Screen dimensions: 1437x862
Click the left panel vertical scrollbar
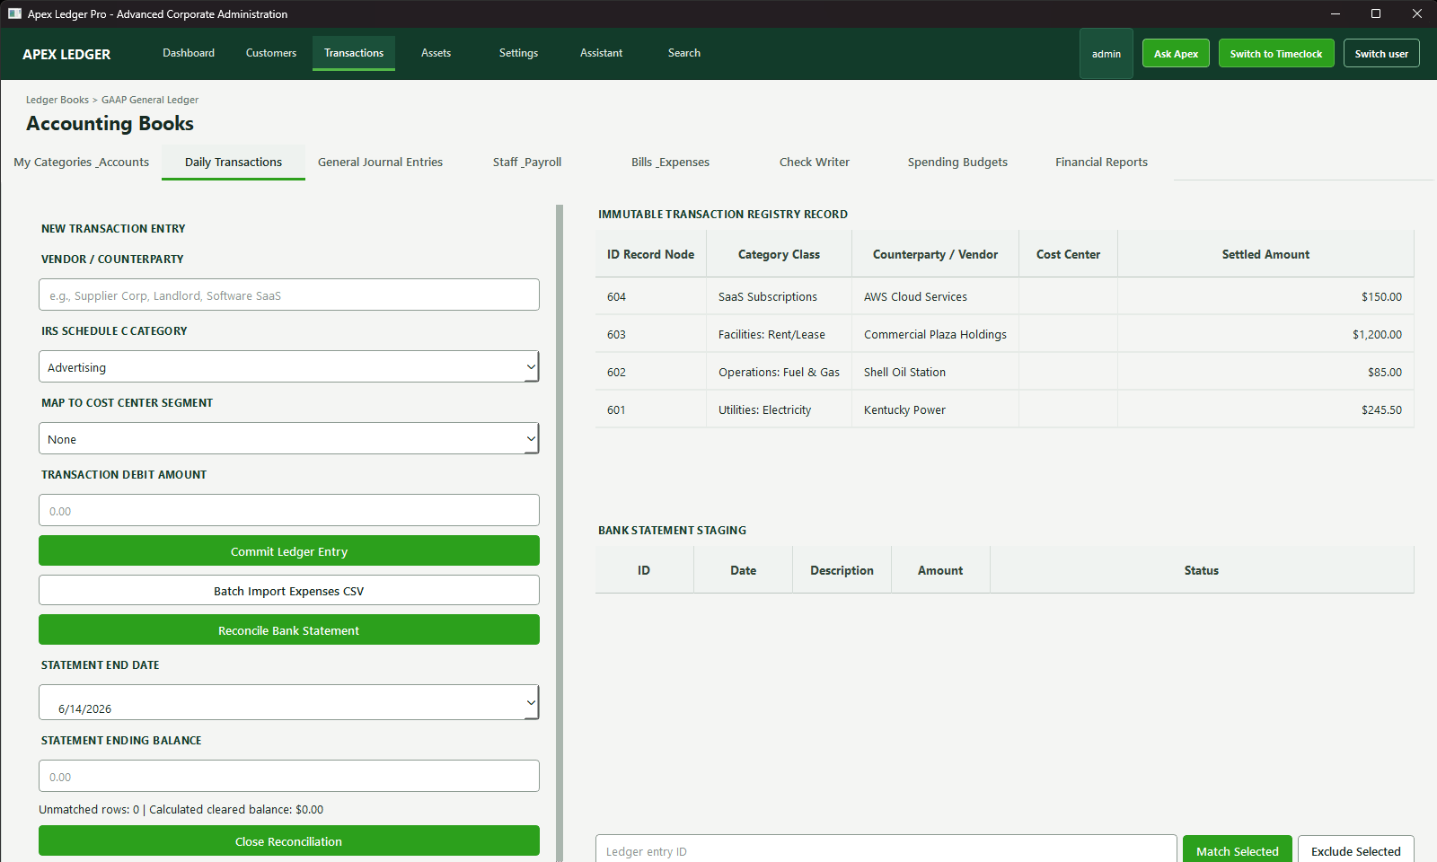tap(560, 533)
